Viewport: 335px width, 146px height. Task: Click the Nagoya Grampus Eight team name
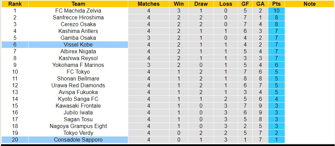(x=78, y=126)
